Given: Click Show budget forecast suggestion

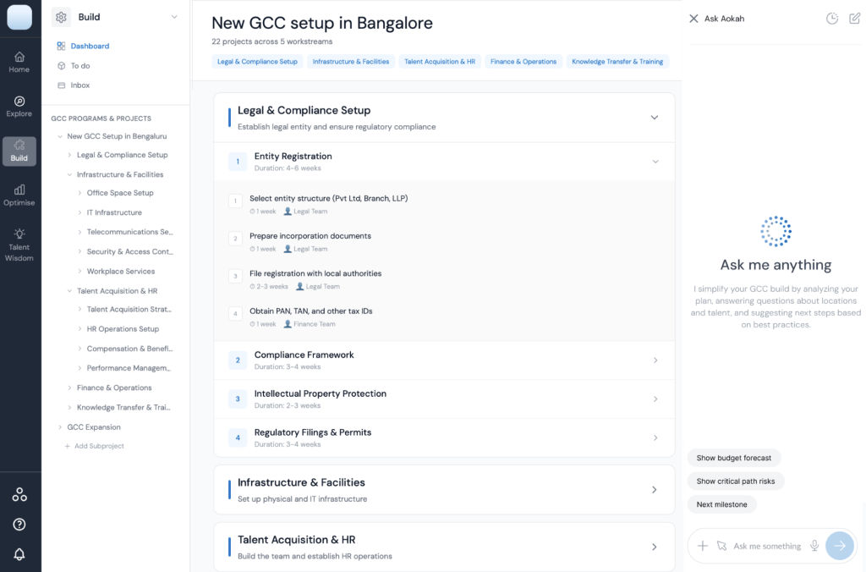Looking at the screenshot, I should (733, 458).
